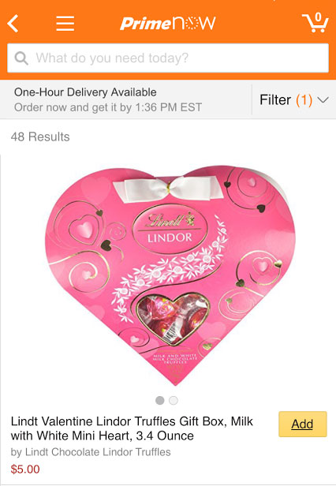Open the shopping cart icon
The height and width of the screenshot is (486, 336).
coord(315,23)
